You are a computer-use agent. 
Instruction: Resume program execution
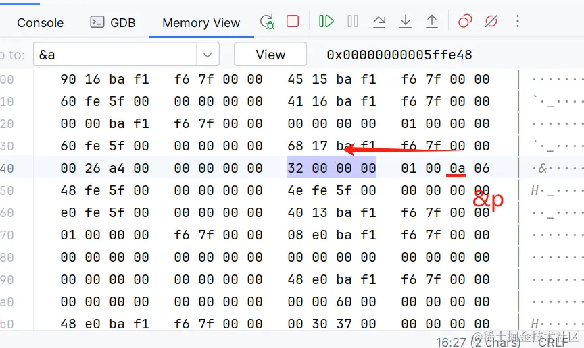(x=326, y=21)
